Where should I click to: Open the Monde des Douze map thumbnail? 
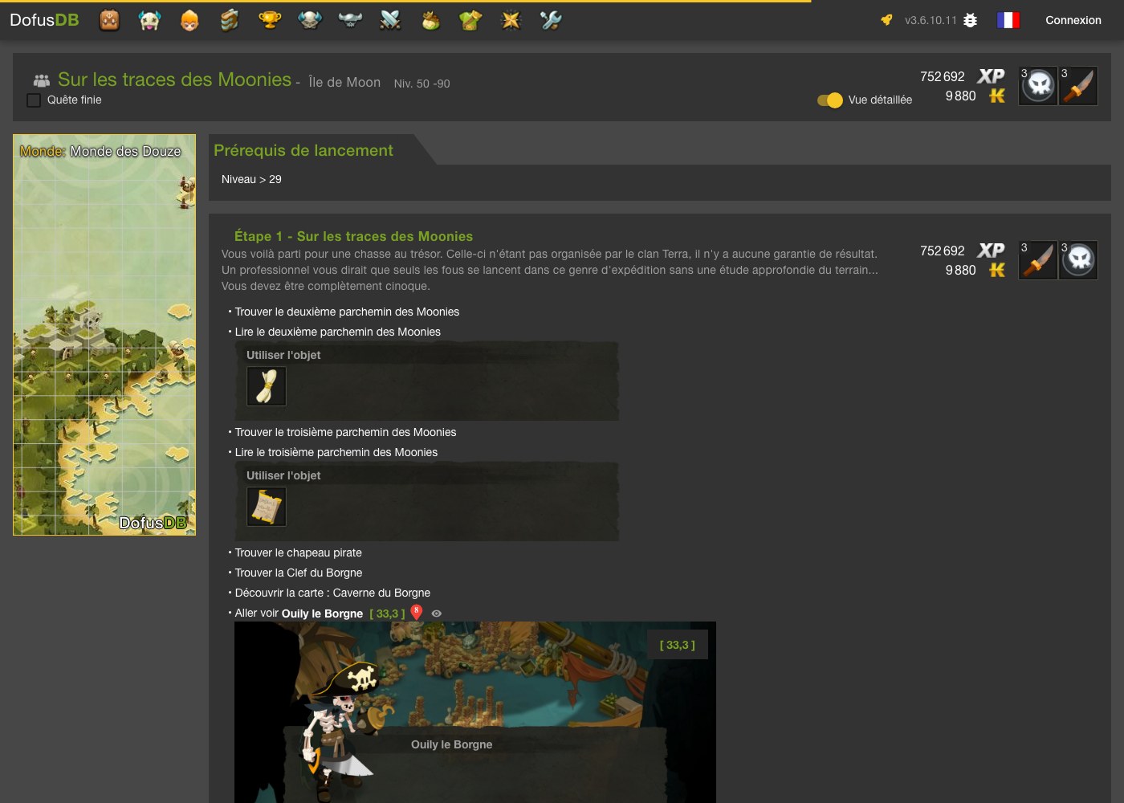coord(104,335)
